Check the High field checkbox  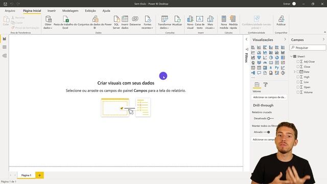click(x=298, y=77)
